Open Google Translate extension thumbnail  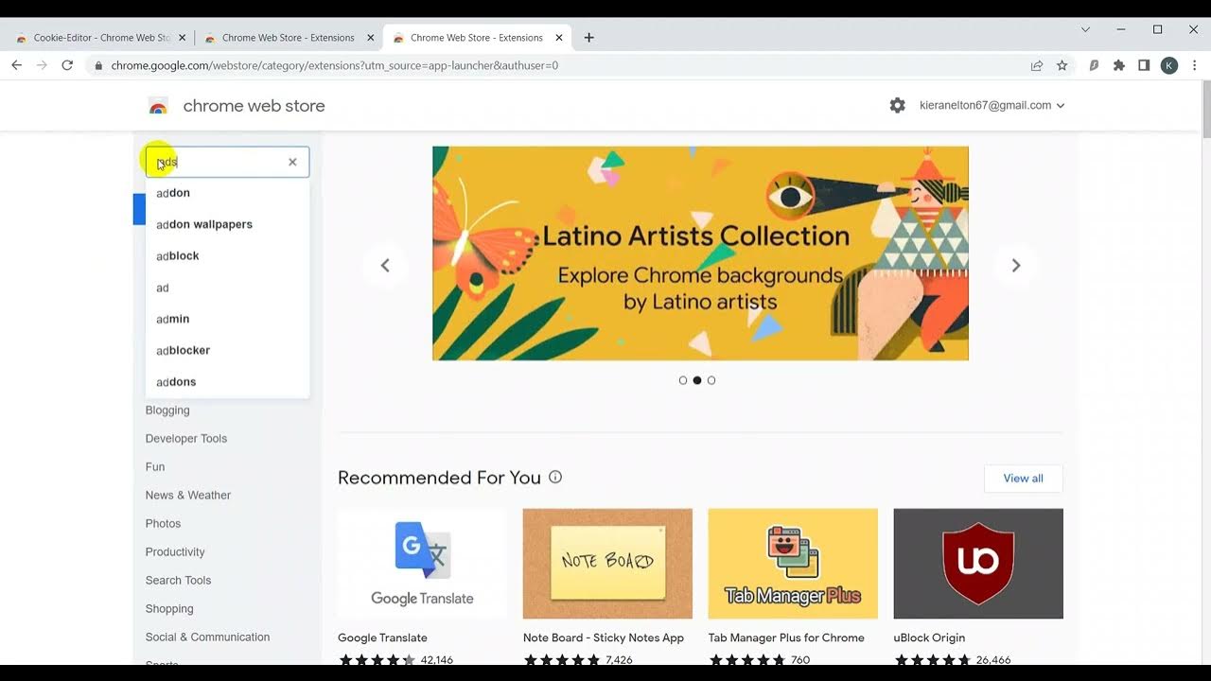422,564
